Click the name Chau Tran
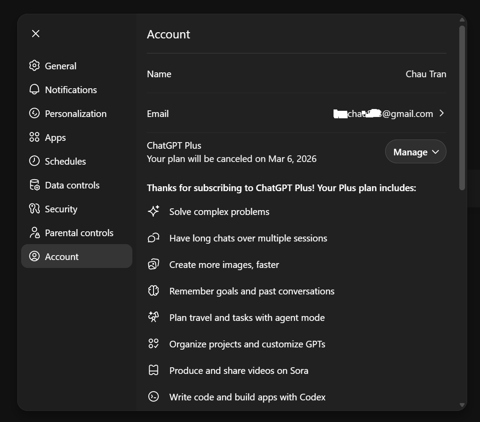Screen dimensions: 480x422 tap(426, 74)
